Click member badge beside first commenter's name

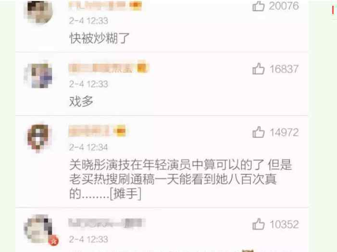click(136, 5)
